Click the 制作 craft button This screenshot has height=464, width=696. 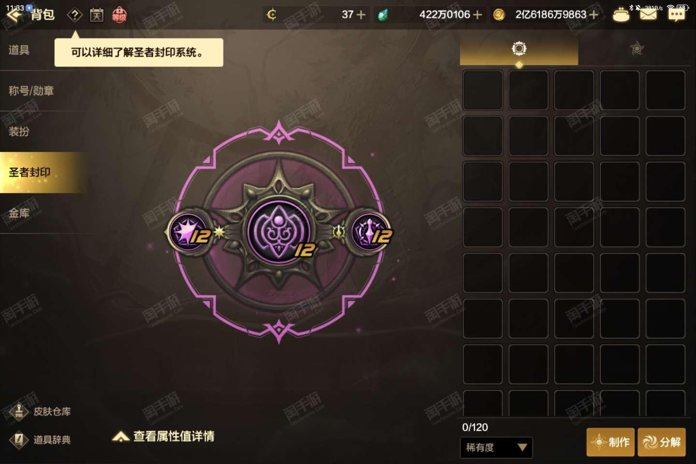[x=610, y=442]
